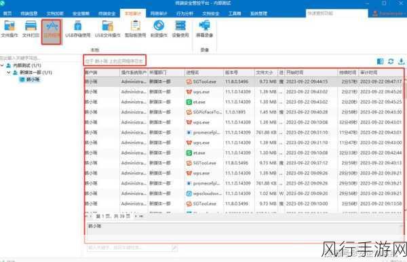
Task: Toggle the column layout panel icon
Action: point(380,61)
